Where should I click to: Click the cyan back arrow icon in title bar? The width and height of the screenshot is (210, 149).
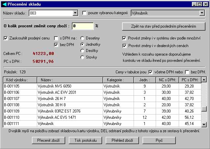tap(4, 4)
